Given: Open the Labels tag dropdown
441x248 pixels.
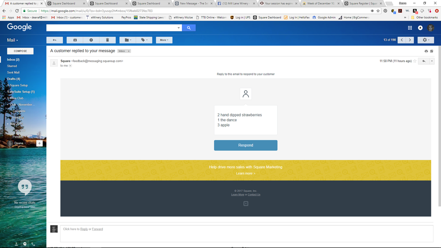Looking at the screenshot, I should point(144,40).
